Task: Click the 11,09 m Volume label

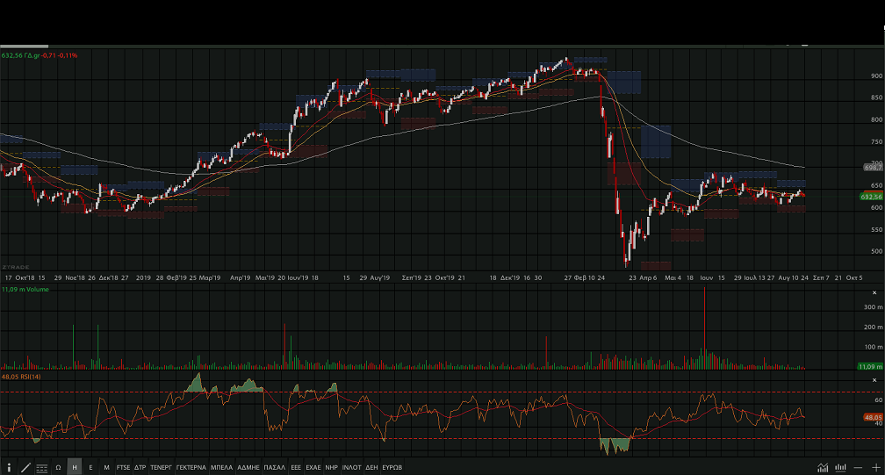Action: pyautogui.click(x=25, y=290)
